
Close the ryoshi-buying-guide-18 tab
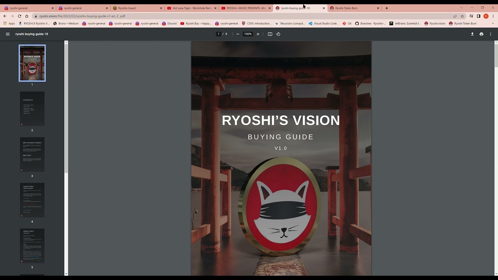point(324,8)
